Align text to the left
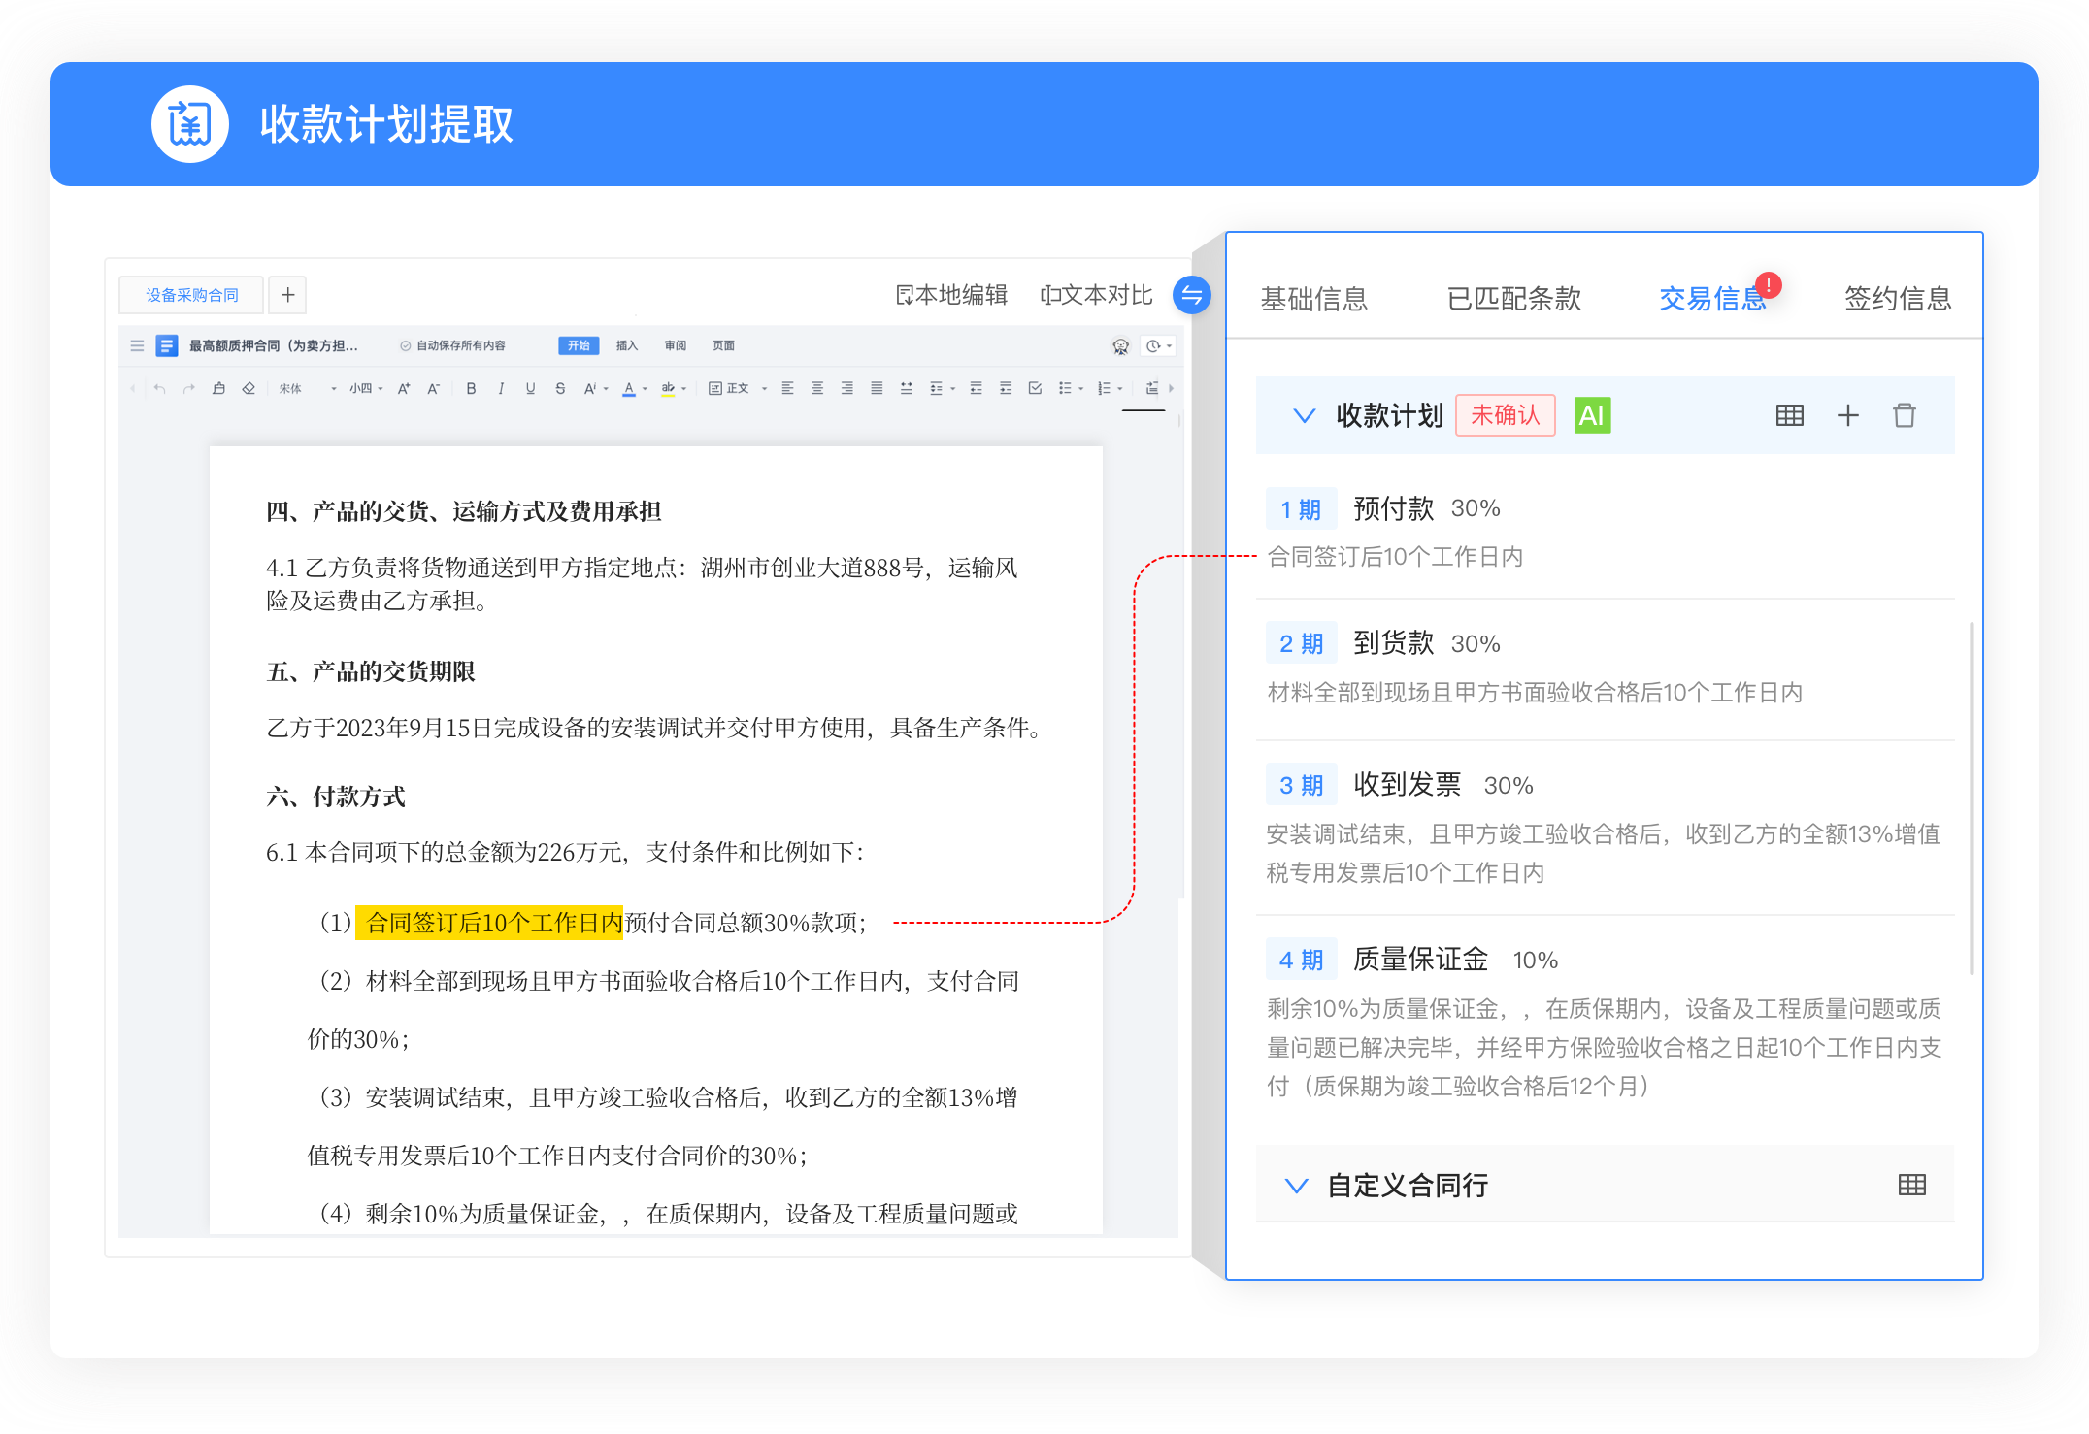Image resolution: width=2089 pixels, height=1434 pixels. tap(787, 388)
